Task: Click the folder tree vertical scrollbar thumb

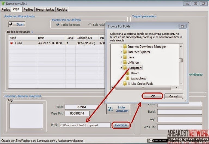Action: (x=181, y=60)
